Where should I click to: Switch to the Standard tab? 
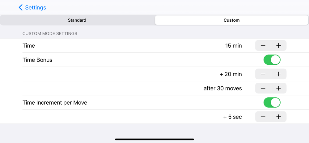[x=77, y=20]
